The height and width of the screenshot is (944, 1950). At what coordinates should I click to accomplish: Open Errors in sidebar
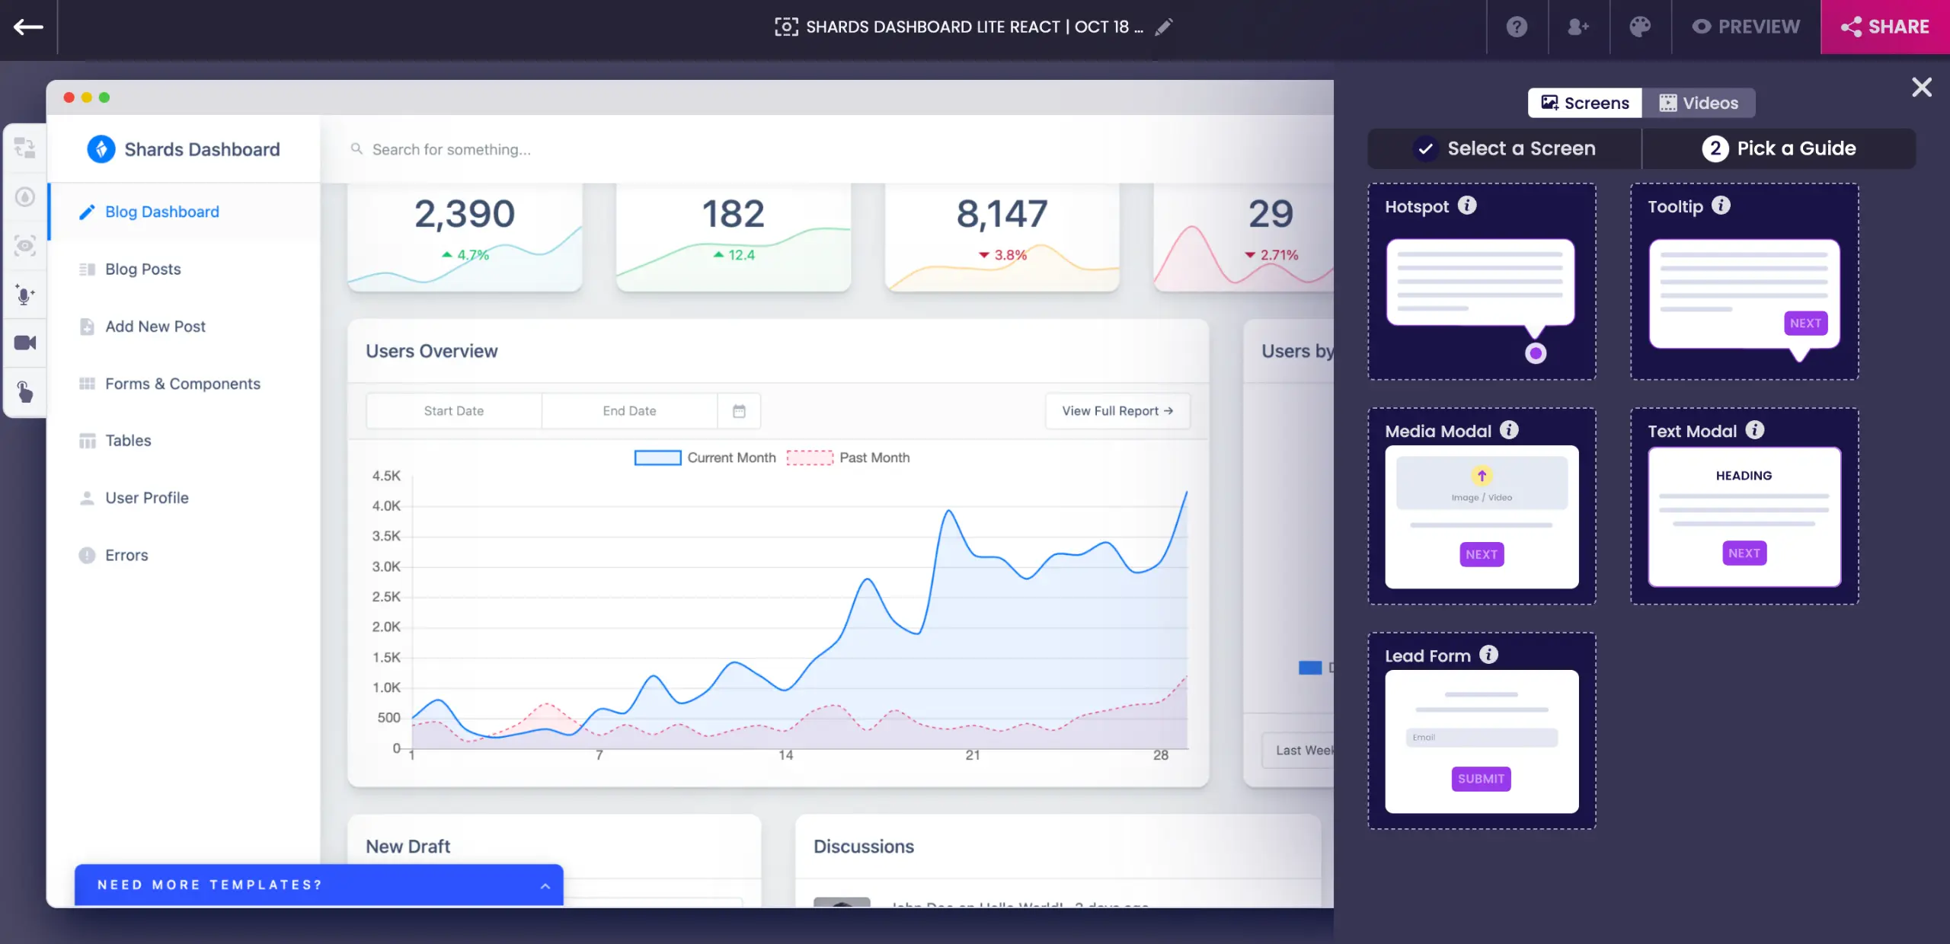184,555
